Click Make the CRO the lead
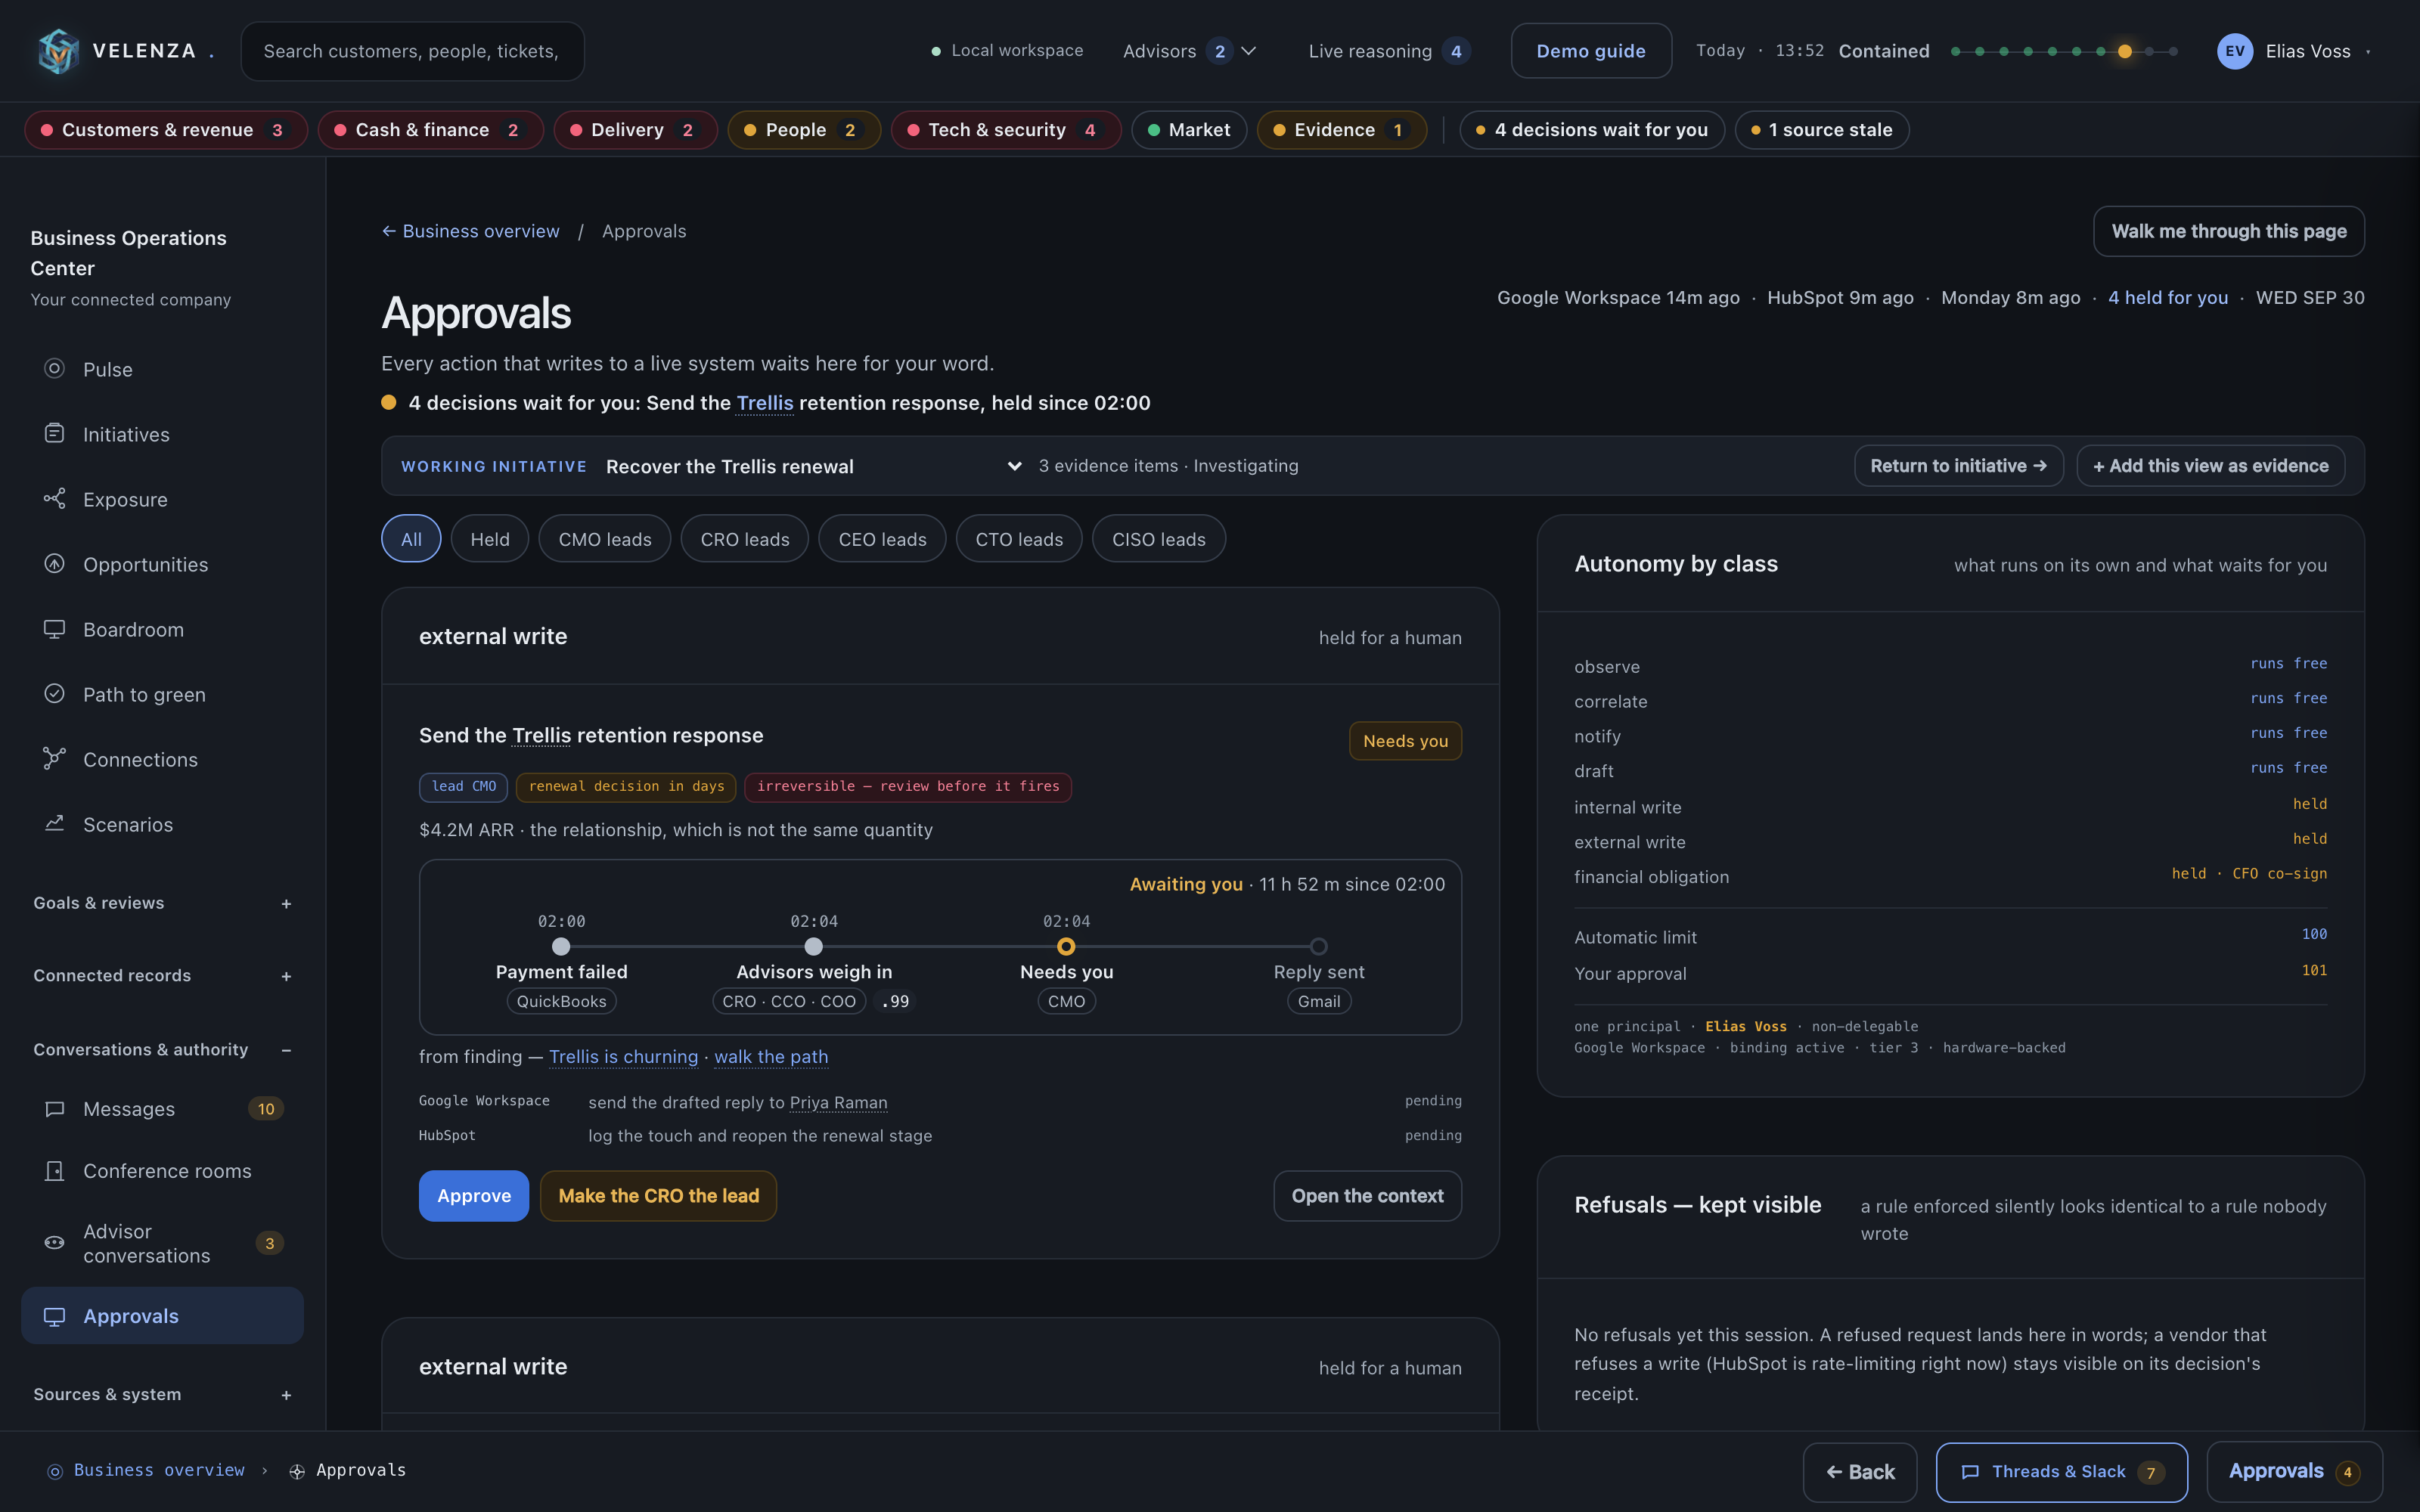Screen dimensions: 2420x1512 pos(659,1196)
